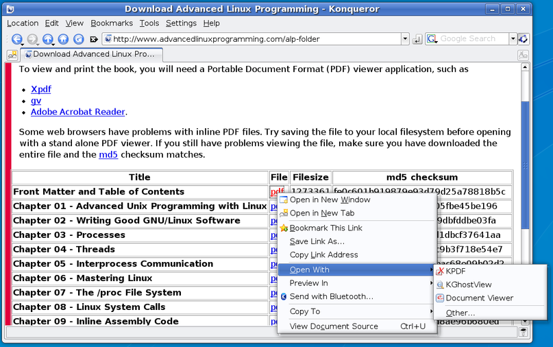Click the Send with Bluetooth icon
Screen dimensions: 553x347
[284, 296]
